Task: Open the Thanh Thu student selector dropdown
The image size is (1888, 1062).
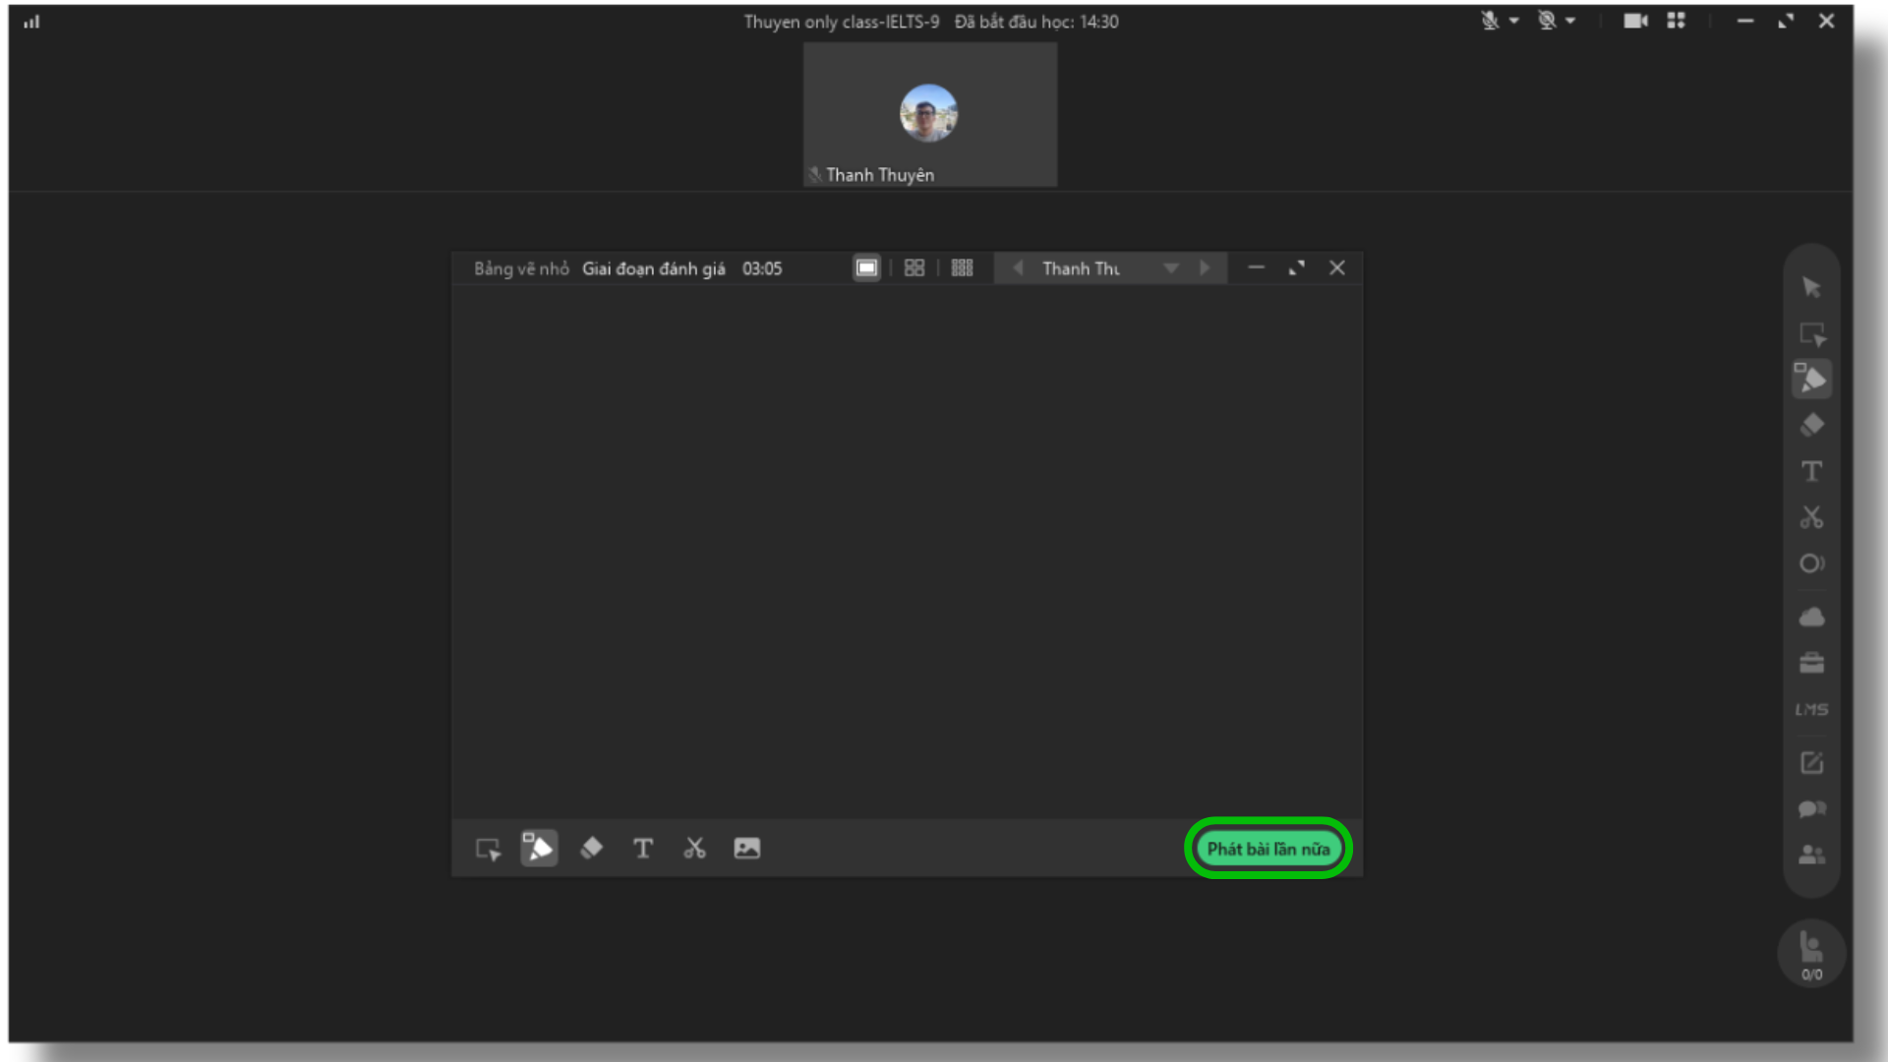Action: coord(1170,267)
